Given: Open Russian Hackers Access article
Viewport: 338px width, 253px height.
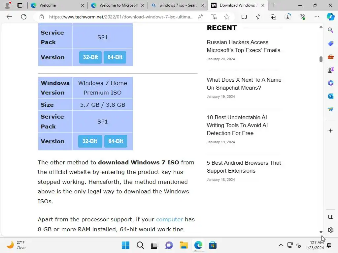Looking at the screenshot, I should [243, 46].
